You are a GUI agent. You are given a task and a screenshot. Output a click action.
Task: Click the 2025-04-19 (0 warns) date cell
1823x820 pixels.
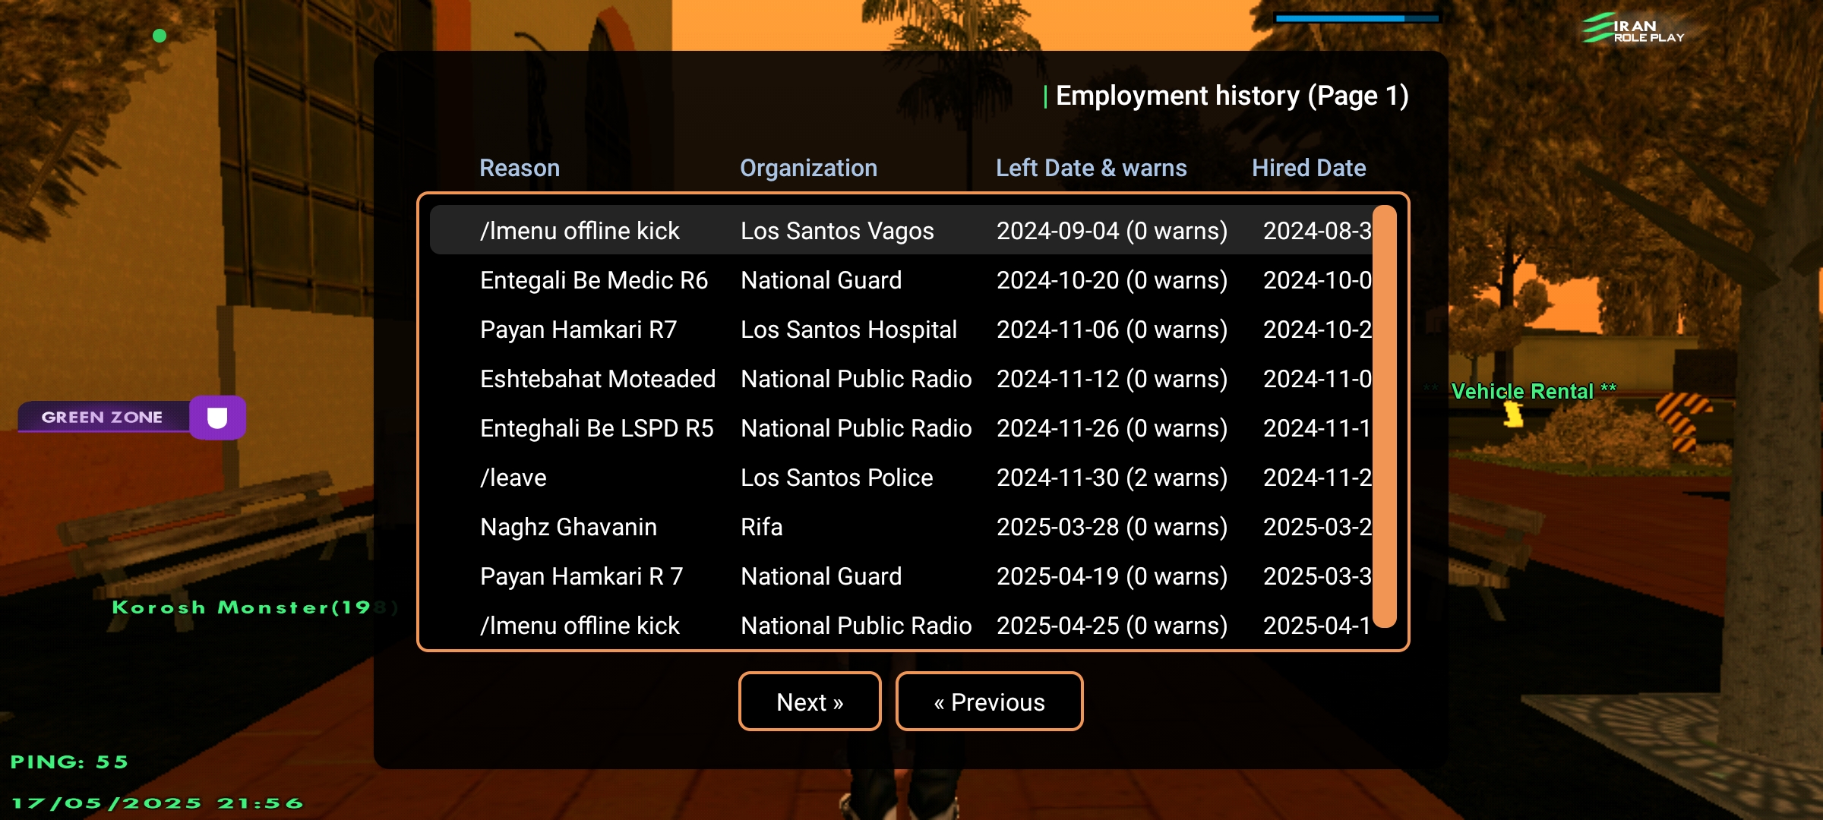click(1111, 576)
